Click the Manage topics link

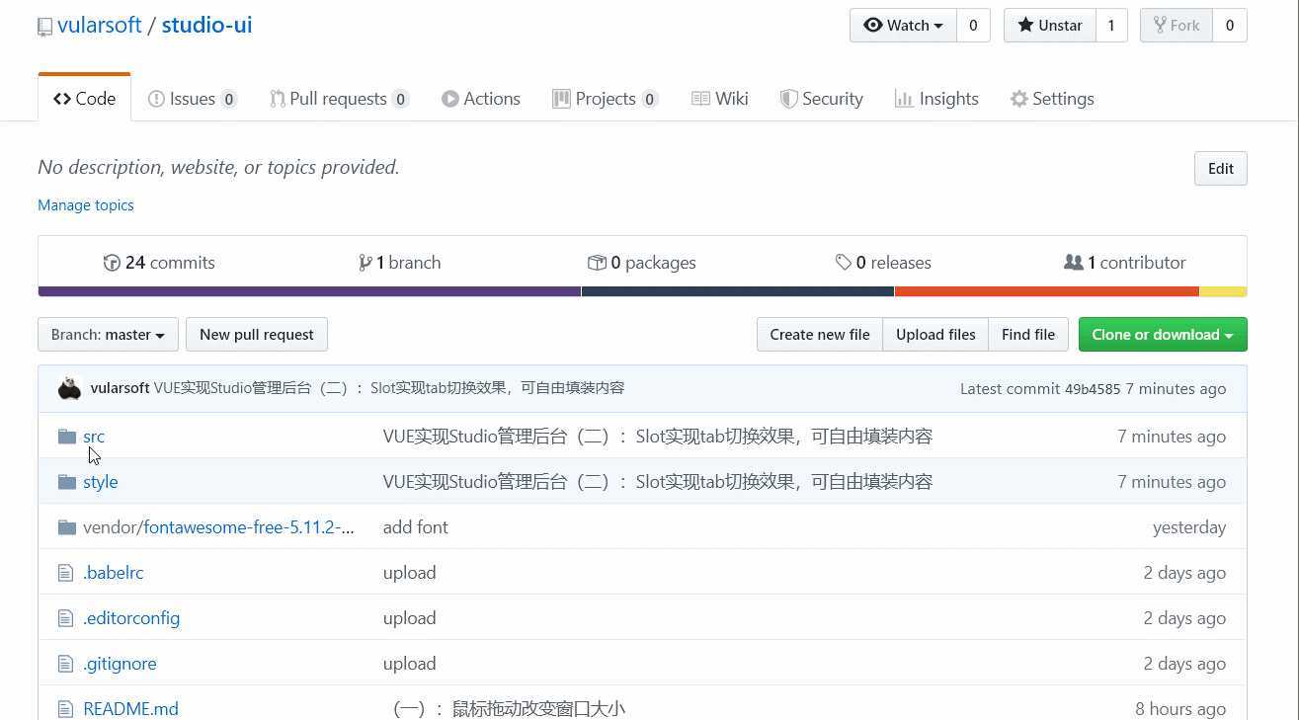(x=86, y=205)
